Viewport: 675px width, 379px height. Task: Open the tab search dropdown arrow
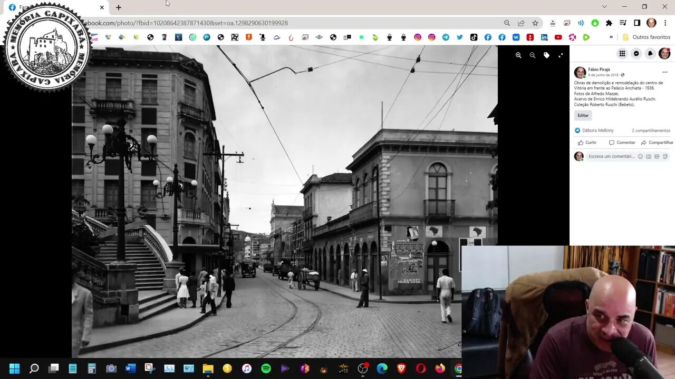(x=604, y=7)
